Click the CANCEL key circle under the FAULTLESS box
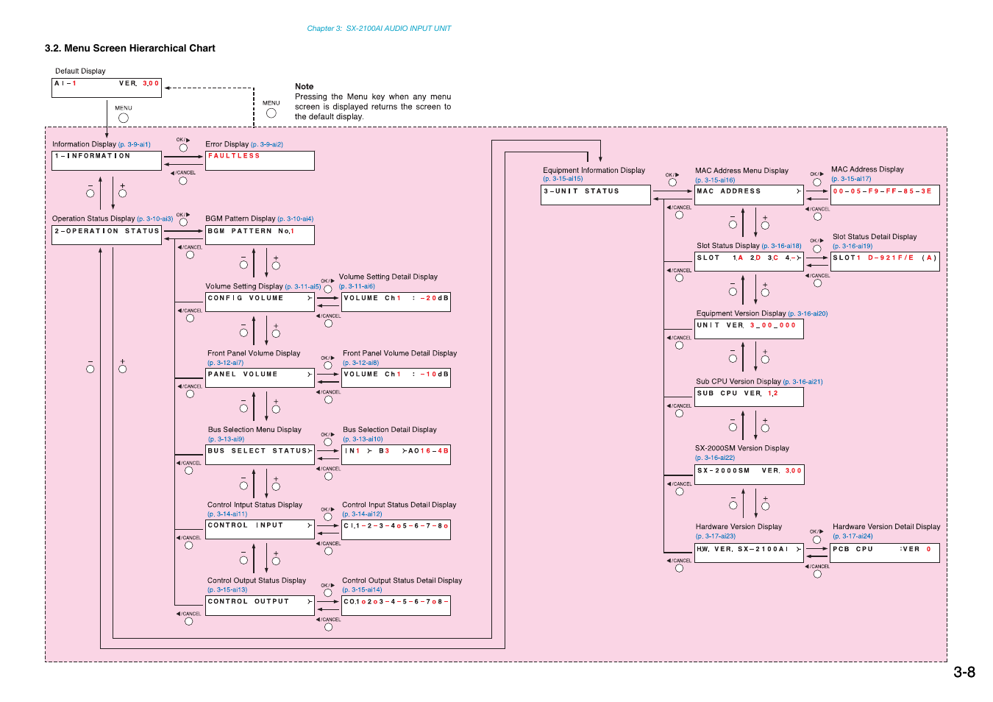Image resolution: width=993 pixels, height=702 pixels. coord(183,180)
